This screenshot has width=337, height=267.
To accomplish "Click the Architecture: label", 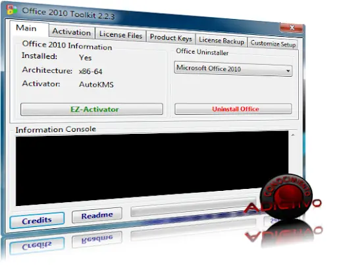I will pos(47,70).
